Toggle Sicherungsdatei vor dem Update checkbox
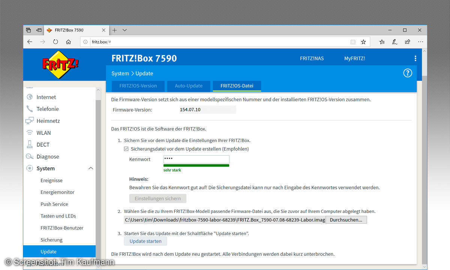The image size is (450, 270). pos(126,149)
